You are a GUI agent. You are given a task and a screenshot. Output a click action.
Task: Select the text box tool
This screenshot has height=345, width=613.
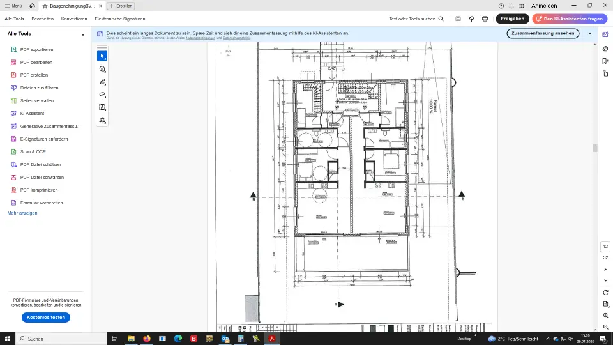102,107
